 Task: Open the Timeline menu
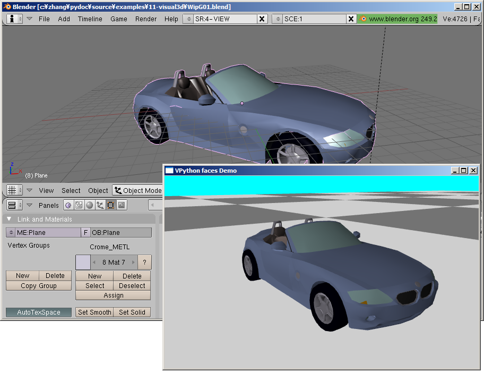[90, 19]
